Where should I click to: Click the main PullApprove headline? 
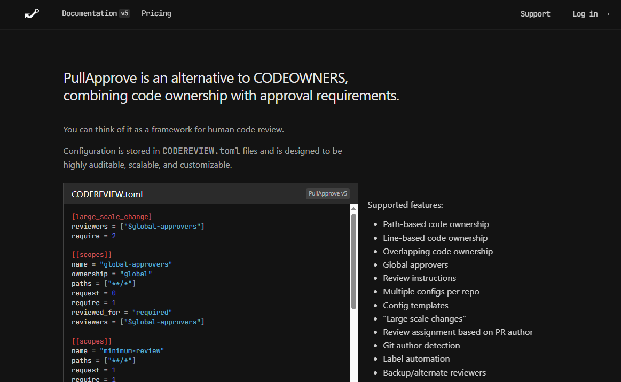point(231,87)
